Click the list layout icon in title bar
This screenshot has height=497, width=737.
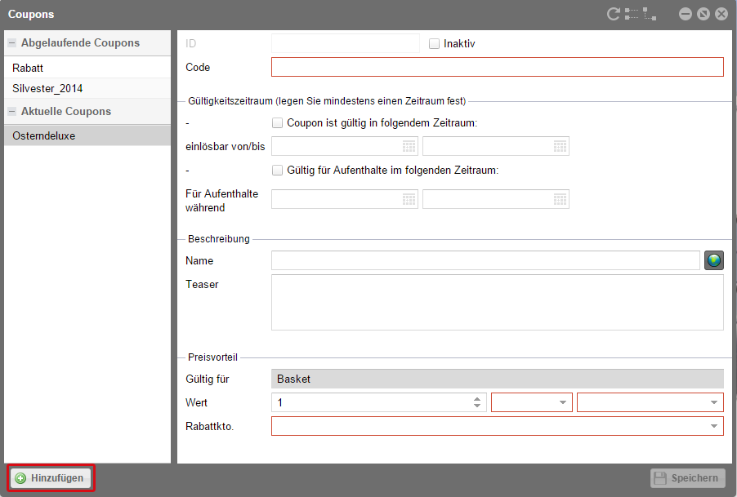tap(631, 14)
